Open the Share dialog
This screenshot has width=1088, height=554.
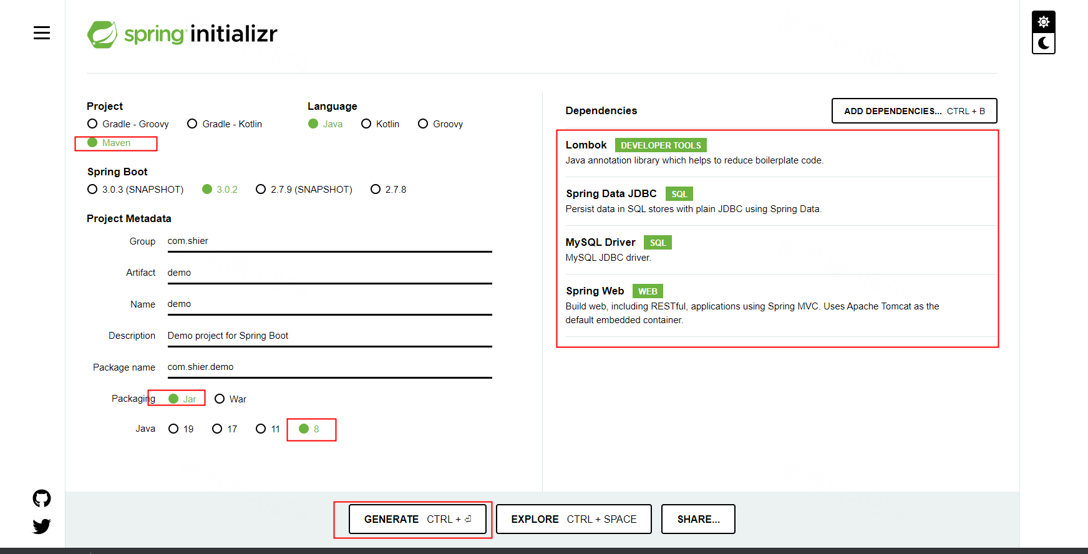point(698,519)
